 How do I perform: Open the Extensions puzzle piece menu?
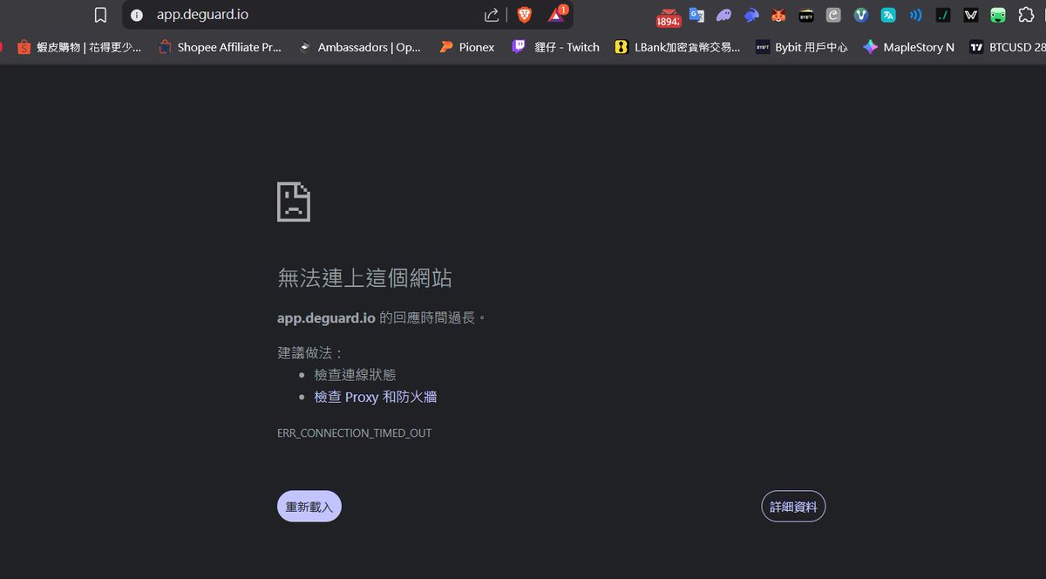1026,15
